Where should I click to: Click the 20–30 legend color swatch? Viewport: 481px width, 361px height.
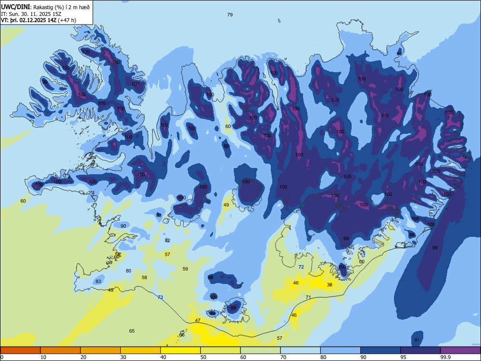(101, 350)
